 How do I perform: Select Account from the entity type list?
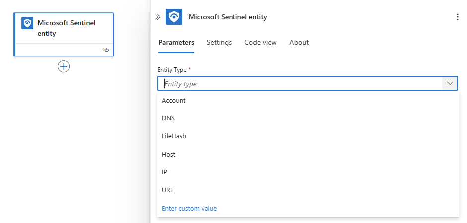pyautogui.click(x=174, y=101)
